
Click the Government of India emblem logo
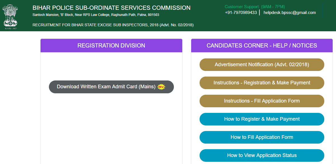[10, 16]
